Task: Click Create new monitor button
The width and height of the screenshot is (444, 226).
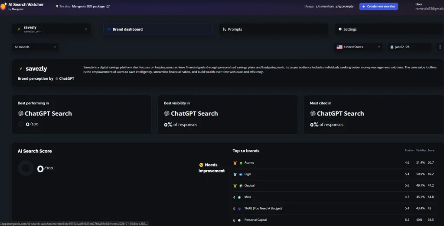Action: pyautogui.click(x=379, y=6)
